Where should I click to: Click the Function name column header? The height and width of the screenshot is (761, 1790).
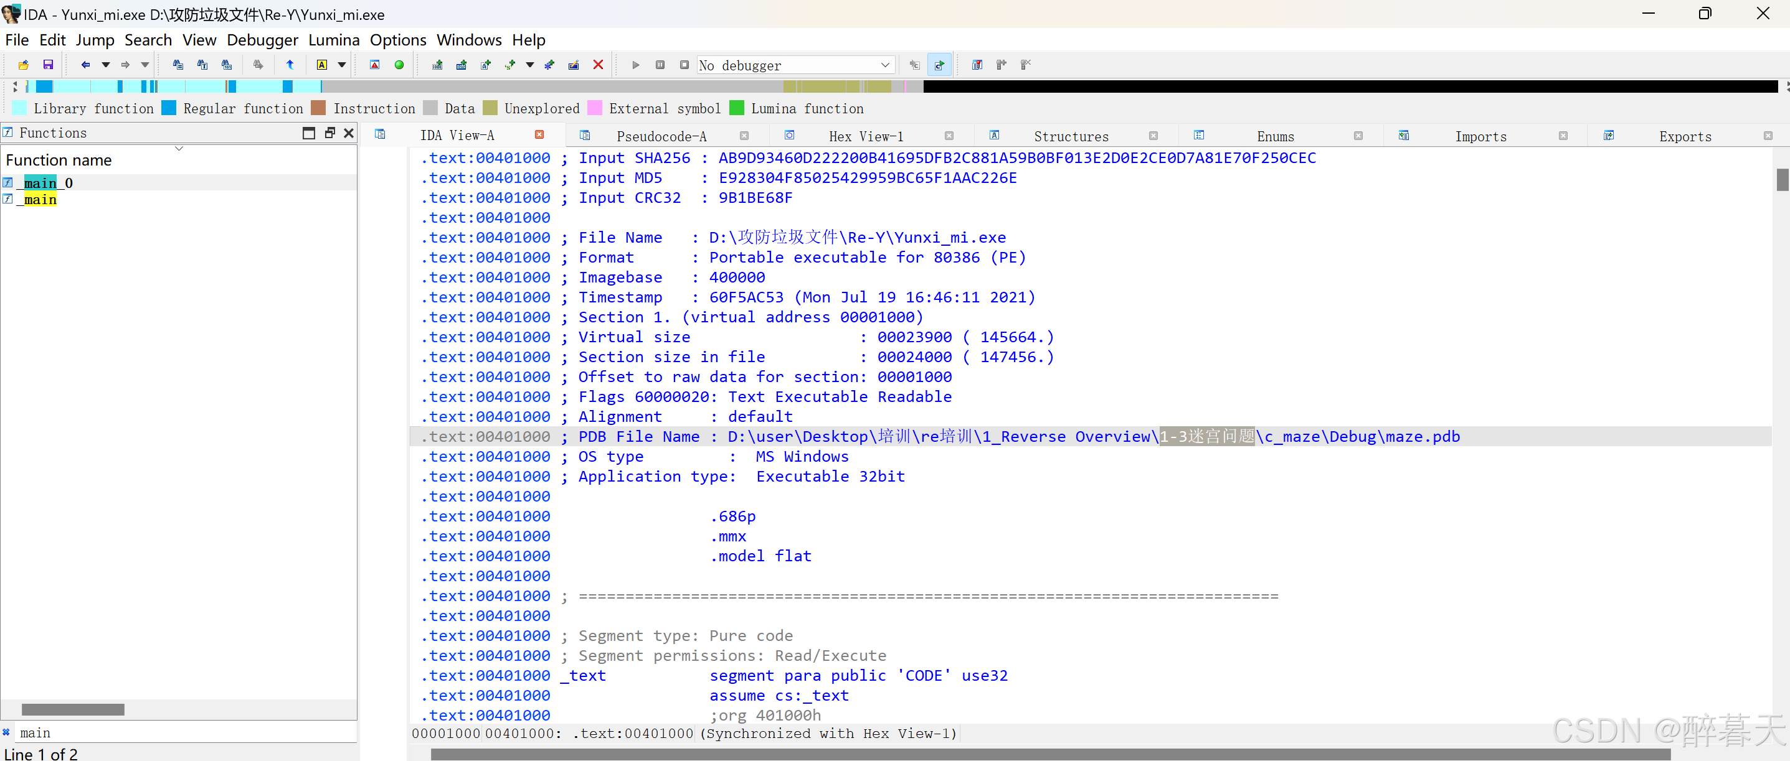[x=59, y=161]
